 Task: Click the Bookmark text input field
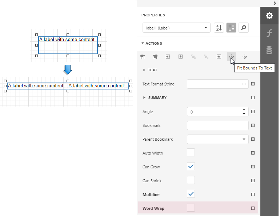tap(217, 125)
